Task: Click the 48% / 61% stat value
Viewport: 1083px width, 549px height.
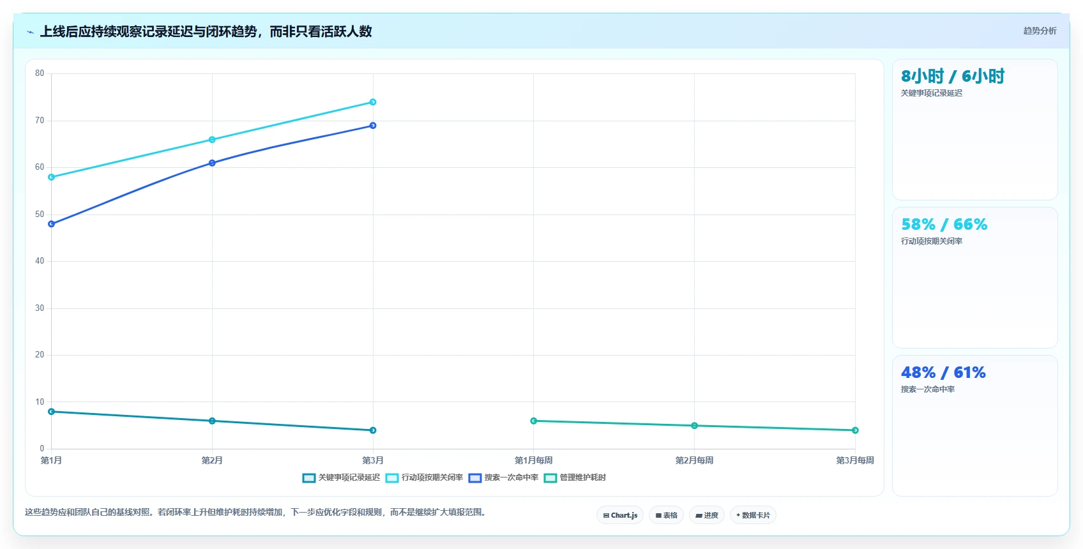Action: coord(943,373)
